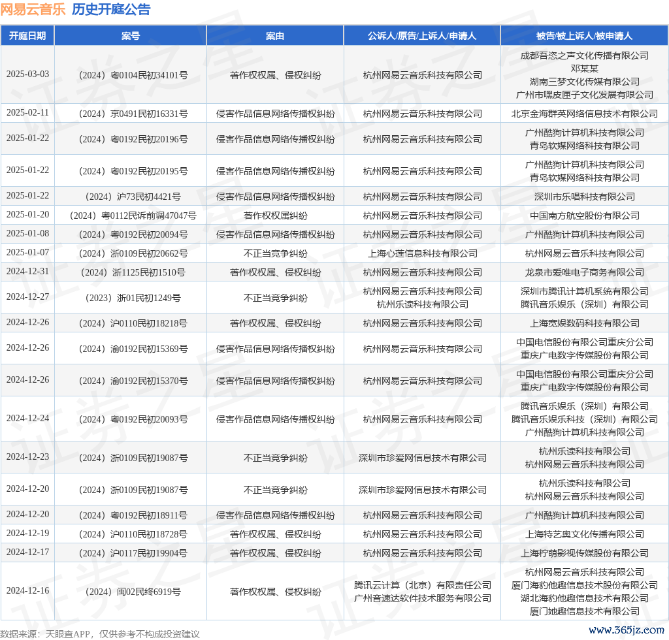669x640 pixels.
Task: Click the 历史开庭公告 heading
Action: pos(111,9)
